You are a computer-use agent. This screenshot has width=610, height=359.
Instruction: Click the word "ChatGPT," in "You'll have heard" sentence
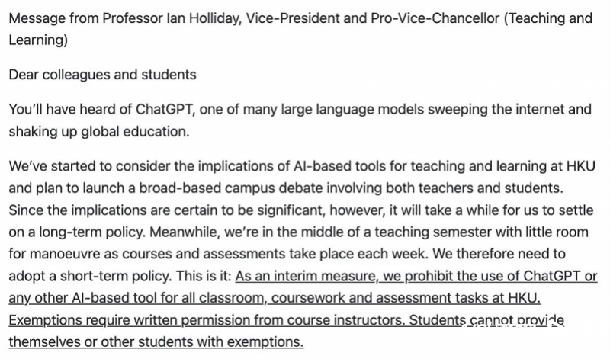[165, 110]
